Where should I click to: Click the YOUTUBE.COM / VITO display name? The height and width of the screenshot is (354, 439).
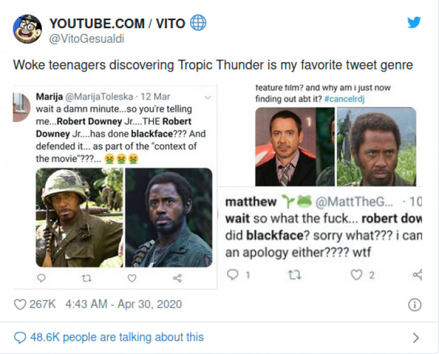coord(117,23)
